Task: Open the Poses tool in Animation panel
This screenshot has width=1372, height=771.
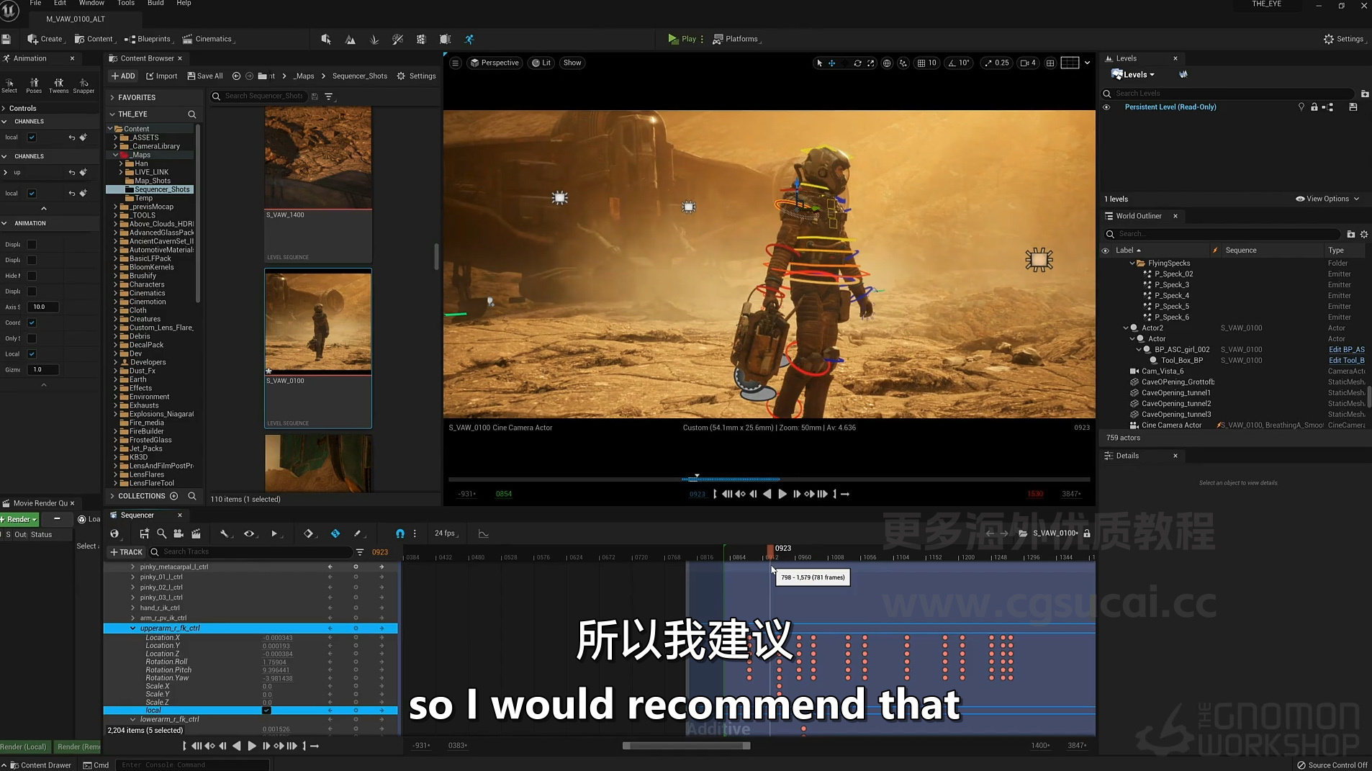Action: [x=34, y=86]
